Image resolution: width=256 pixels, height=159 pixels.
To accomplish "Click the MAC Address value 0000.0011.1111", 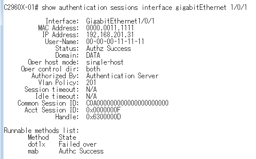I will pyautogui.click(x=110, y=28).
